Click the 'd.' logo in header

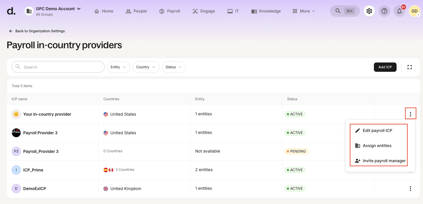click(x=11, y=11)
